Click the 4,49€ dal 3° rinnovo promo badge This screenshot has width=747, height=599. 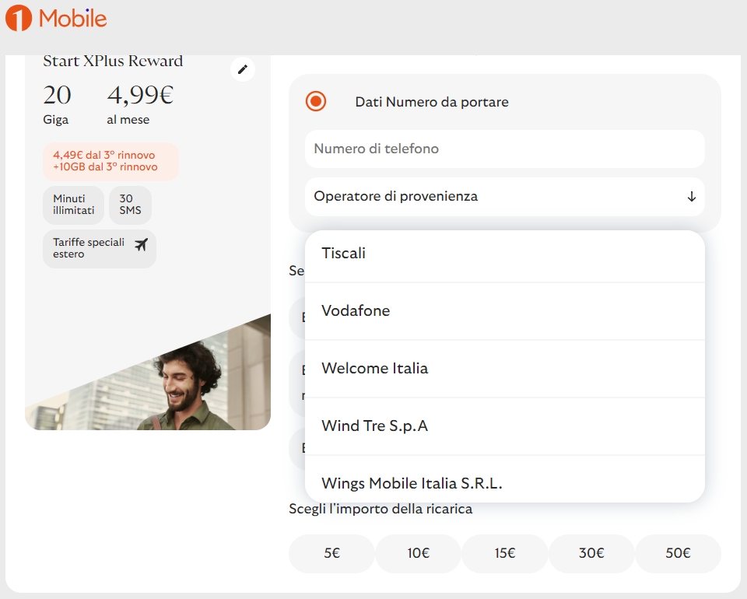pos(110,161)
